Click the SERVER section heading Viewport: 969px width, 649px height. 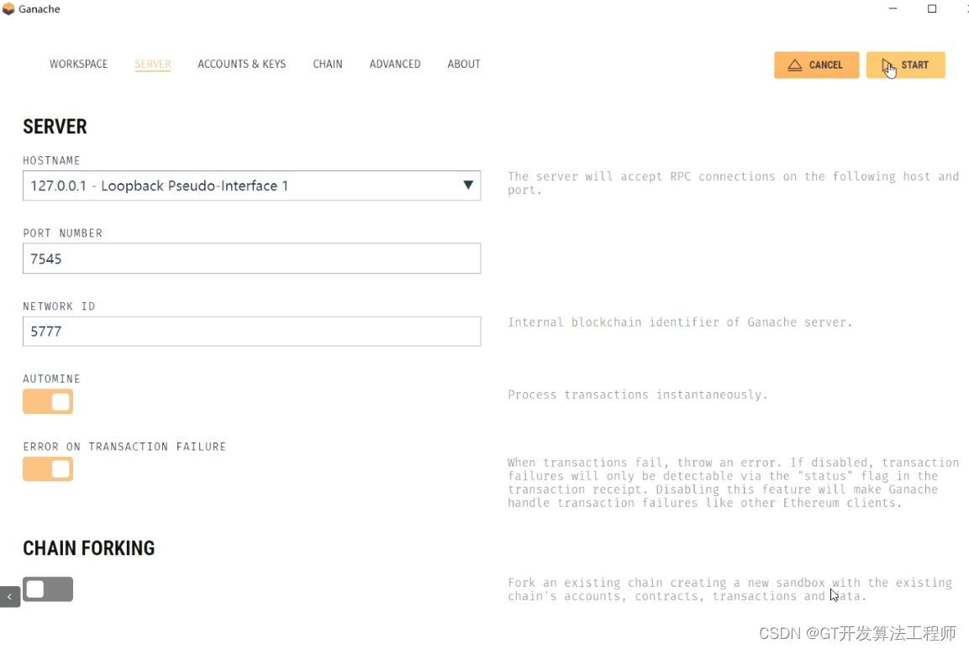click(x=55, y=127)
